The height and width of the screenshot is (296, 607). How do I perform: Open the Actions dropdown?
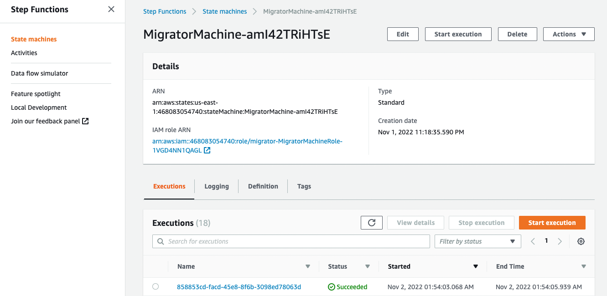[x=569, y=34]
